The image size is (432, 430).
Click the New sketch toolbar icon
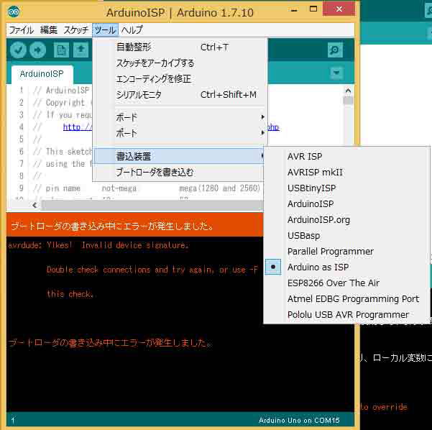pyautogui.click(x=61, y=50)
